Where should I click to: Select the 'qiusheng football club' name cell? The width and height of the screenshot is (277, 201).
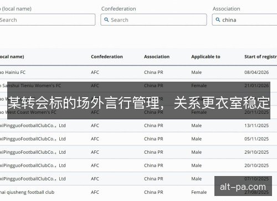click(x=27, y=192)
